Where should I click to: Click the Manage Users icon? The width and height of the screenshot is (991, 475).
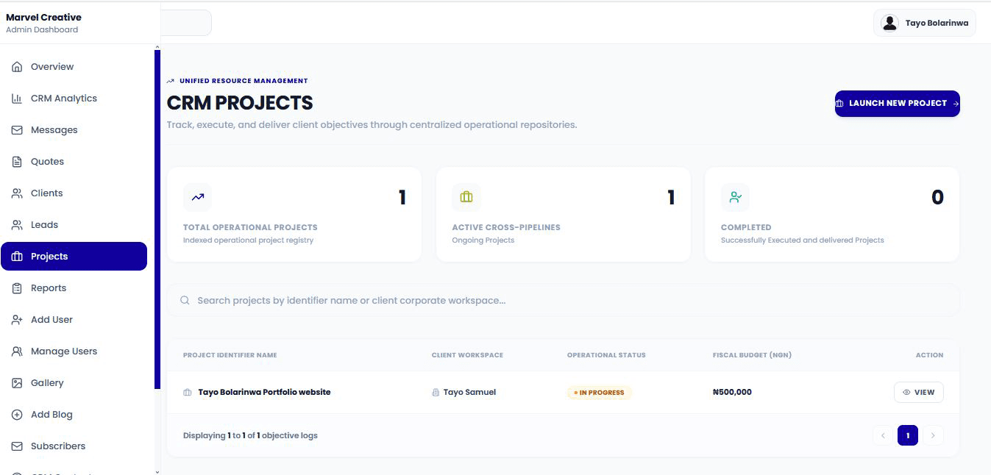tap(17, 351)
